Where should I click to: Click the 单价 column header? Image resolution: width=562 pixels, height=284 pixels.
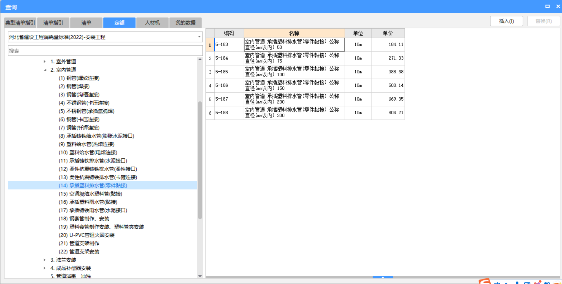tap(388, 33)
